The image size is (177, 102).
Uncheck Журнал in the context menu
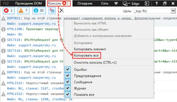pos(68,88)
